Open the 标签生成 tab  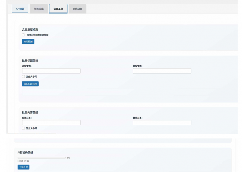coord(39,9)
